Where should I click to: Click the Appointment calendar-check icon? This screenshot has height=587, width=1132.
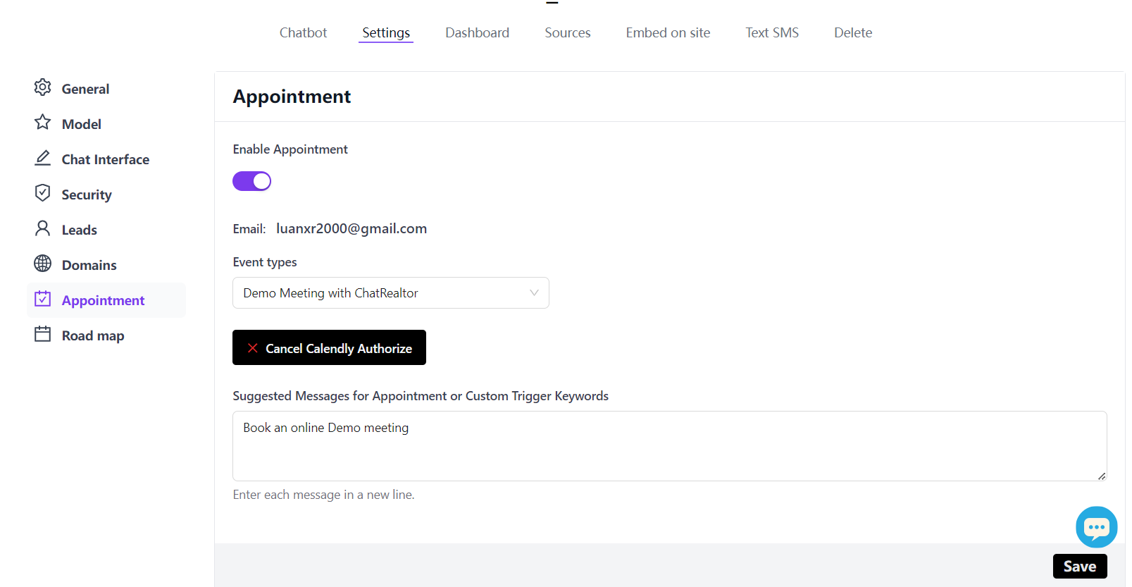click(x=42, y=299)
